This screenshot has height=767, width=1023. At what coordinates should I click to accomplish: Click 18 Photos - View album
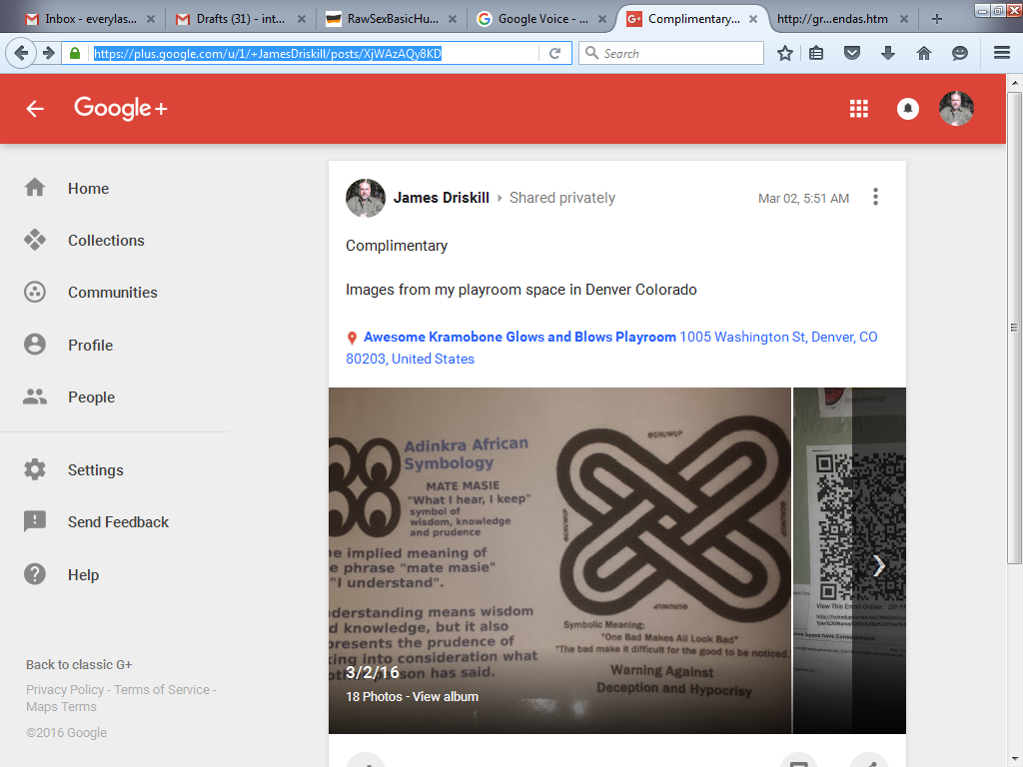tap(412, 696)
